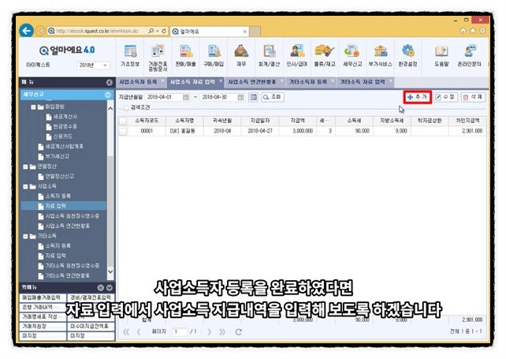Open the 거래전표 증빙문서 toolbar menu
Screen dimensions: 506x359
click(x=158, y=58)
